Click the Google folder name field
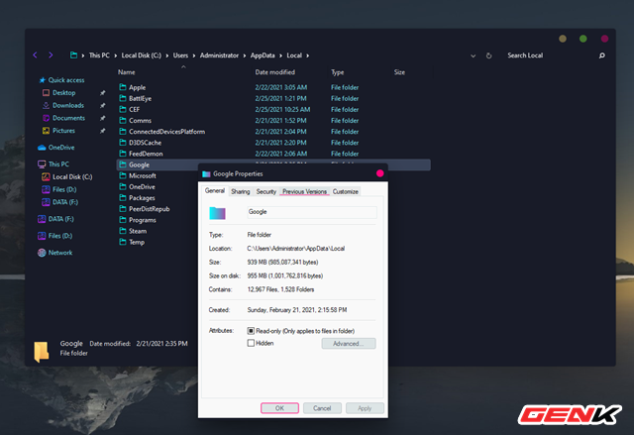The height and width of the screenshot is (435, 634). pyautogui.click(x=312, y=212)
